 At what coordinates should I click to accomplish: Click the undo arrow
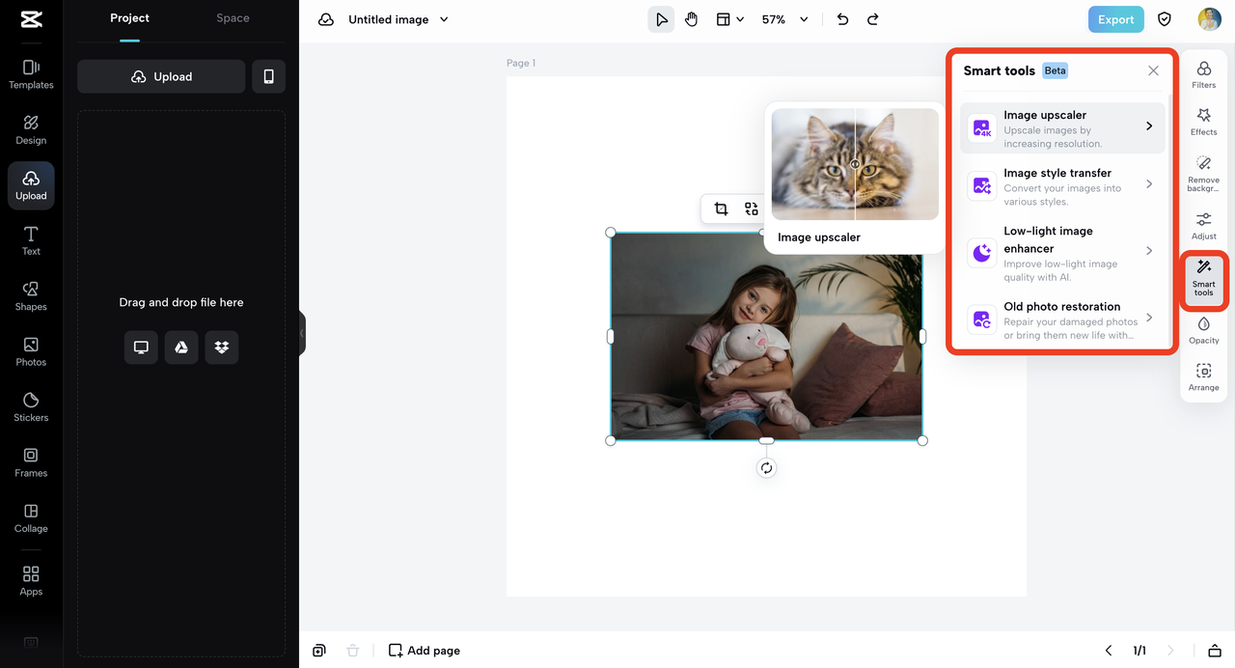point(842,19)
